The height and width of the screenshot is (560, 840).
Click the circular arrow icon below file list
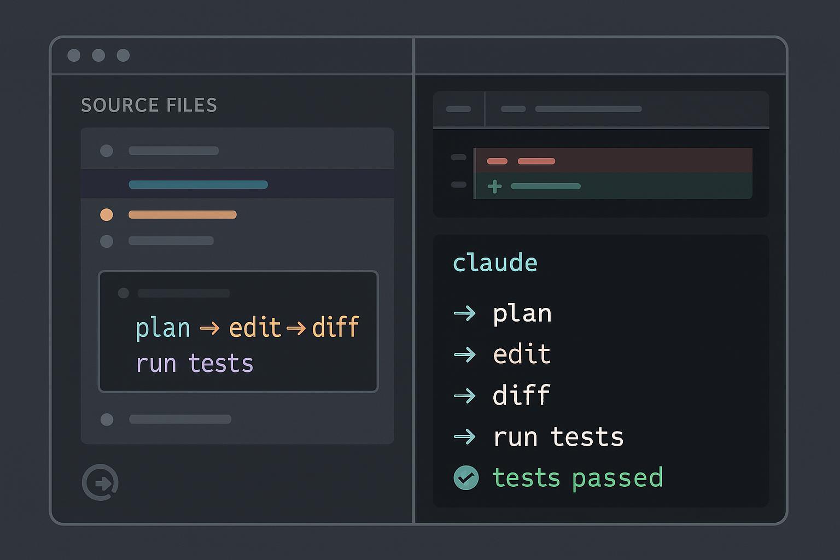pyautogui.click(x=100, y=483)
